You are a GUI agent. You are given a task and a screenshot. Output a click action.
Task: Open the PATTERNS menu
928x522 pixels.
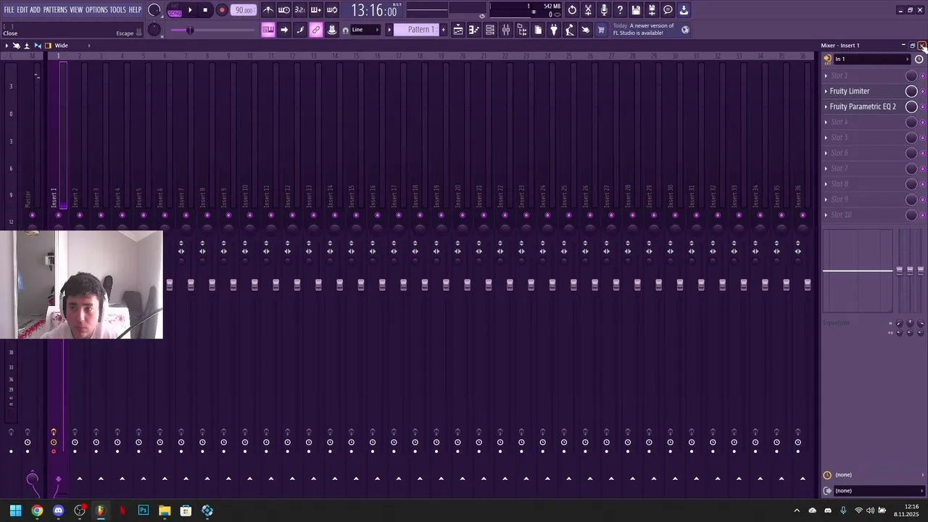[55, 10]
